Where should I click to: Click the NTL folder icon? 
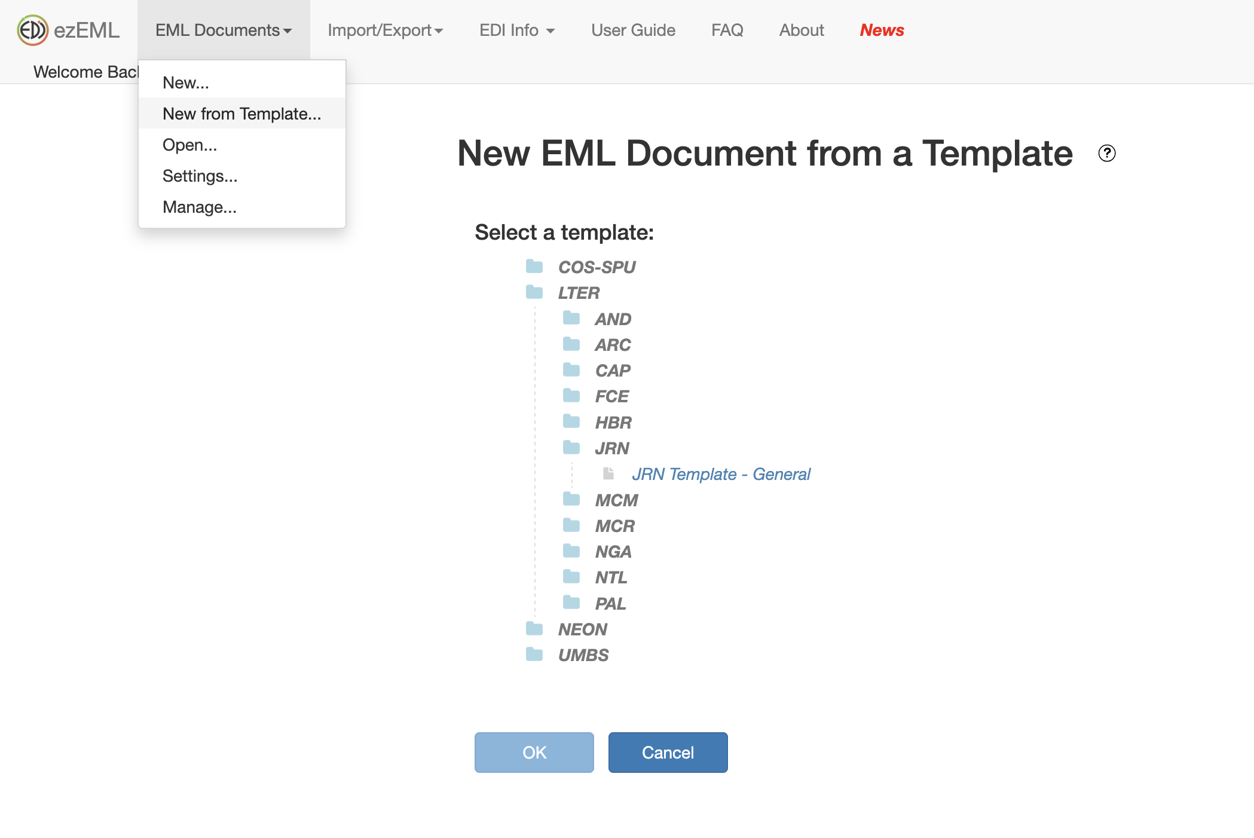pyautogui.click(x=571, y=577)
